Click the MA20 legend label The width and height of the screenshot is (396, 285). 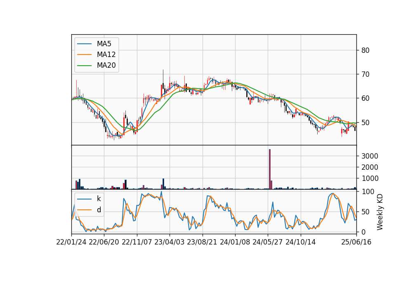pyautogui.click(x=106, y=66)
